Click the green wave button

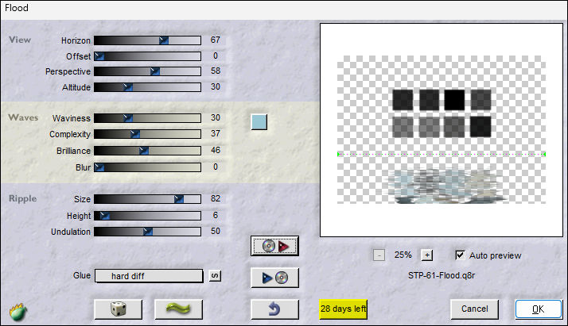tap(178, 309)
